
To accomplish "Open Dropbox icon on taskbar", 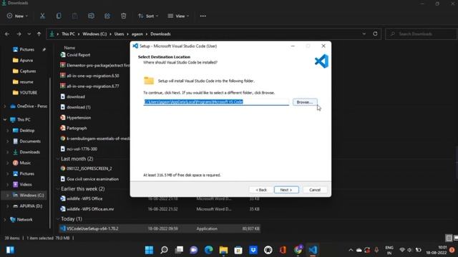I will coord(253,250).
